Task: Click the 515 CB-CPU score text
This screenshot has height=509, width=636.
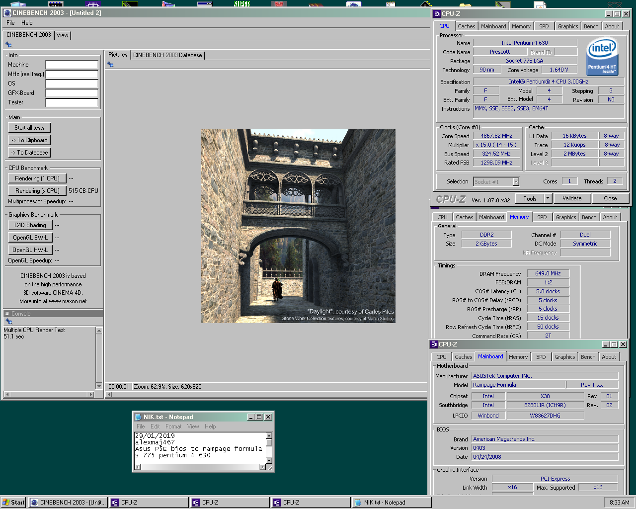Action: coord(83,191)
